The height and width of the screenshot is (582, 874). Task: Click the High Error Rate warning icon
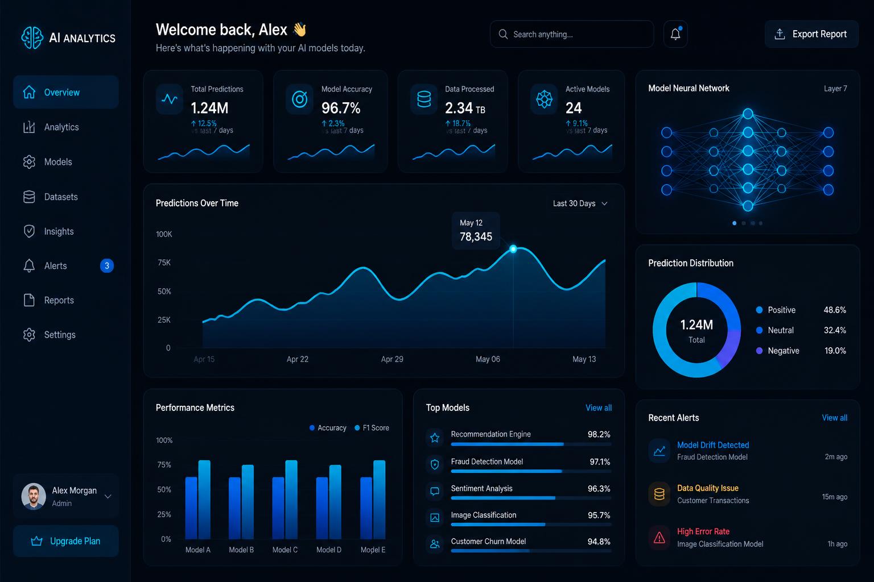pyautogui.click(x=659, y=538)
